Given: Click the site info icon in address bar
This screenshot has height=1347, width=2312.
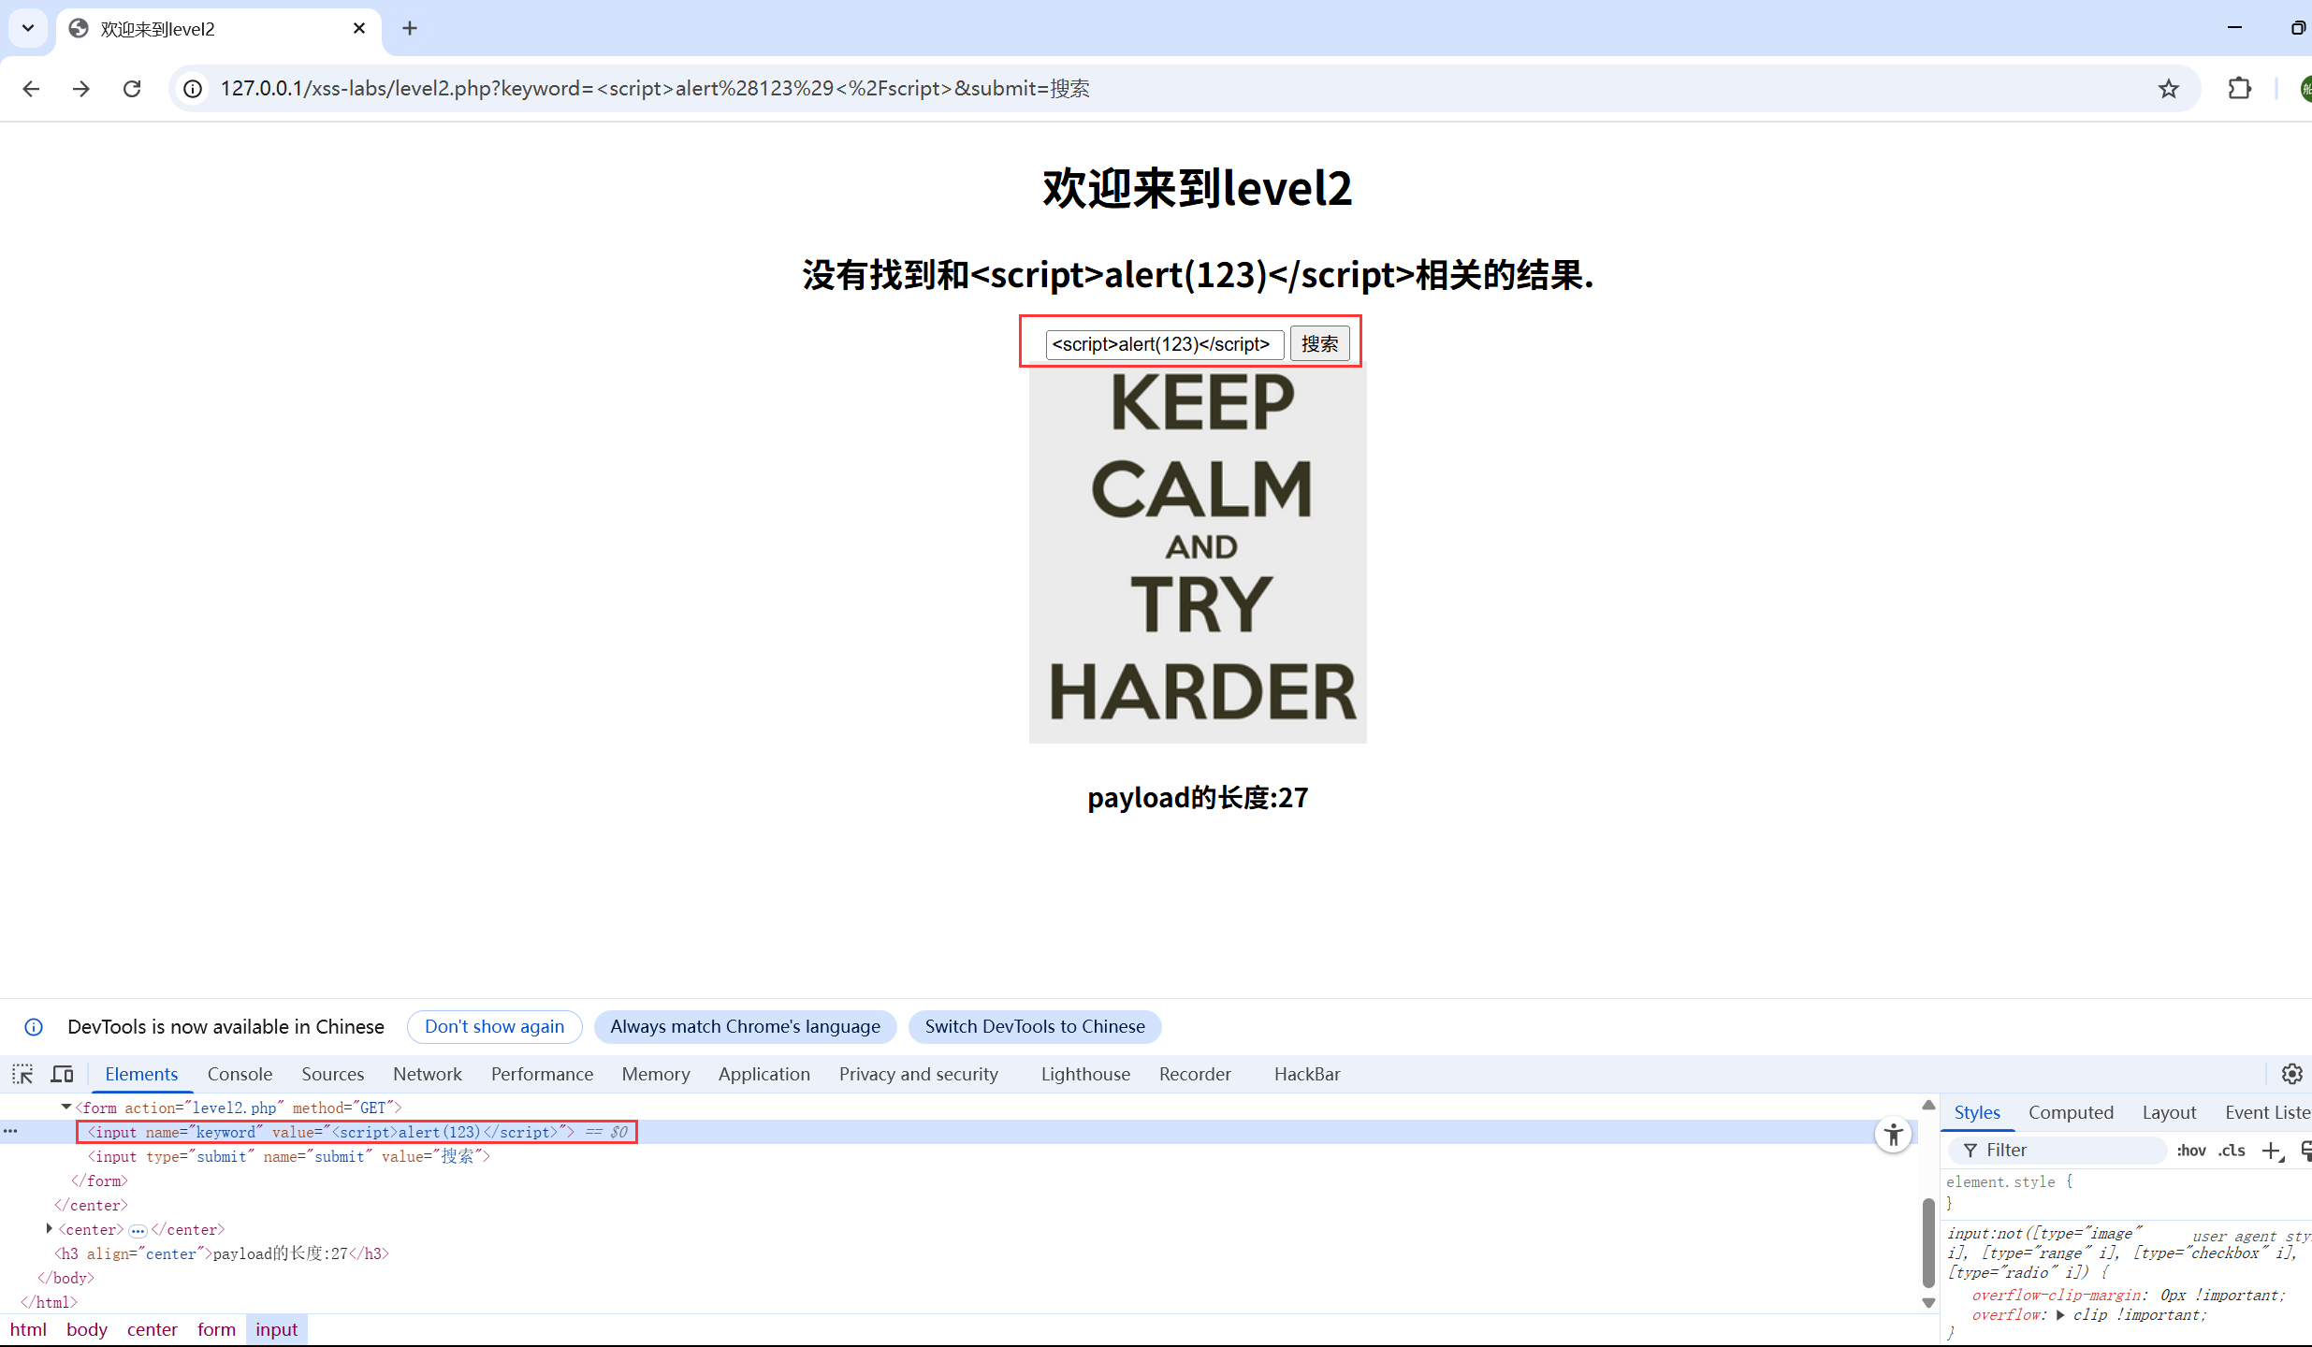Looking at the screenshot, I should [x=192, y=88].
